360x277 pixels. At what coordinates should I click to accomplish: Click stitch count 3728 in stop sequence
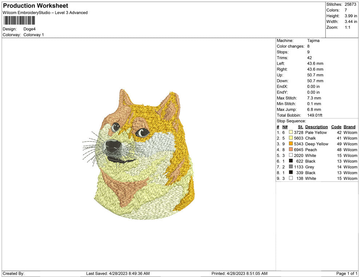(x=299, y=132)
